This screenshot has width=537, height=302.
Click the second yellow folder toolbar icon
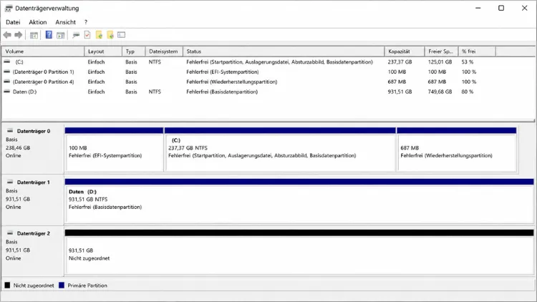[110, 34]
